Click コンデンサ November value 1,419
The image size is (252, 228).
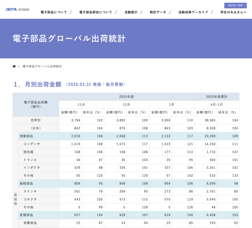(76, 144)
